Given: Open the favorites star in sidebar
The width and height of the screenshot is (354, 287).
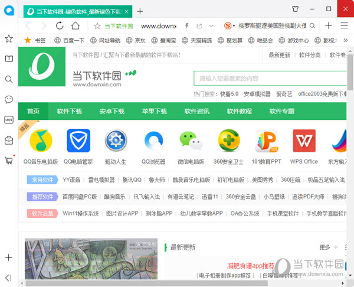Looking at the screenshot, I should (9, 38).
